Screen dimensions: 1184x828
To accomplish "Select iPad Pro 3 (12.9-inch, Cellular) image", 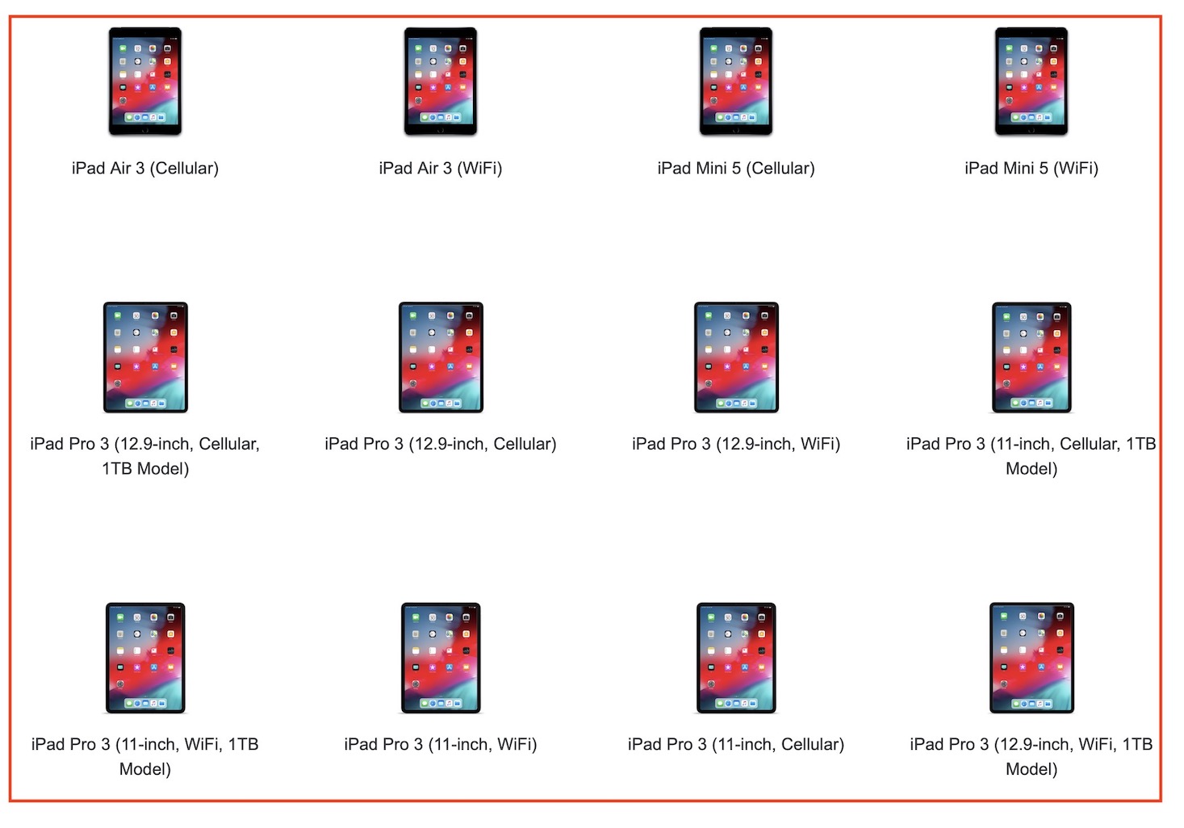I will (441, 358).
